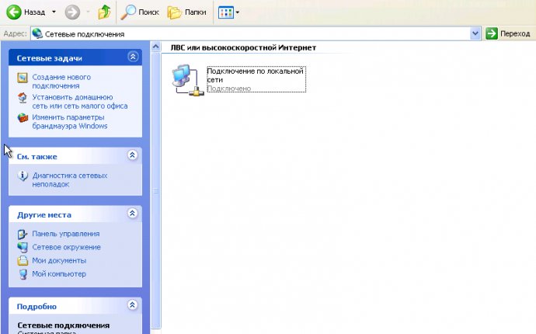Collapse the Другие места panel
The width and height of the screenshot is (536, 334).
point(133,214)
